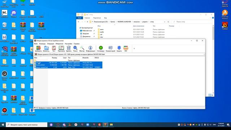Open the Комментарий (Comment) toolbar icon
Image resolution: width=231 pixels, height=130 pixels.
[x=110, y=49]
